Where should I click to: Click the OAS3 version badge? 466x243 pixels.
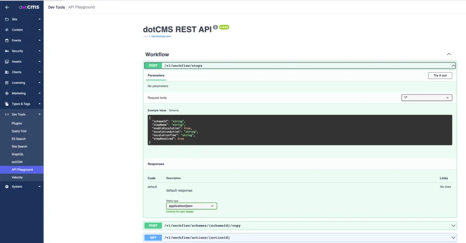[224, 27]
